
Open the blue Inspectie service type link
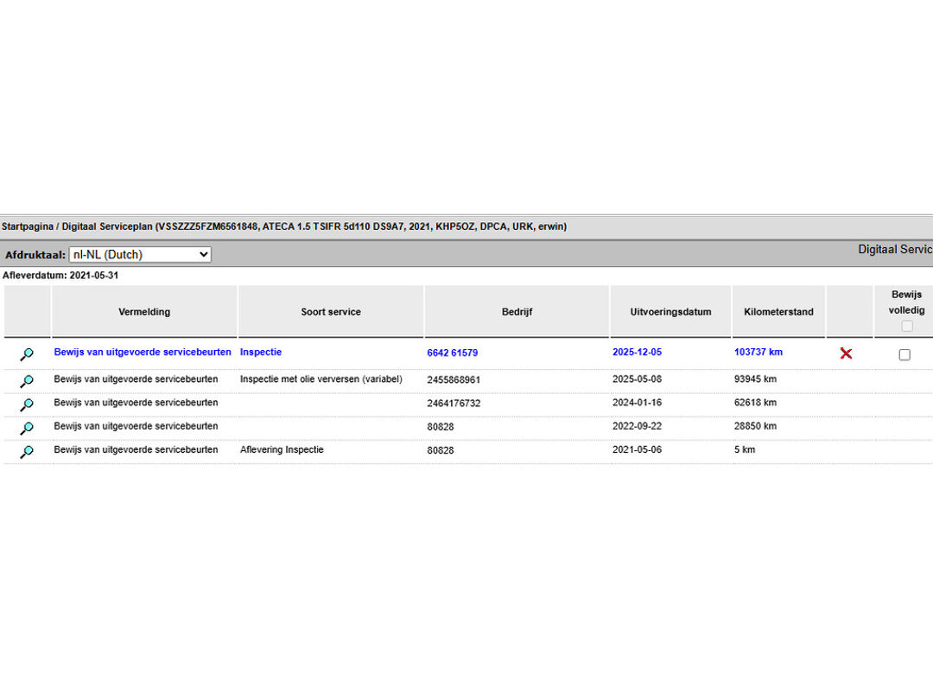coord(261,353)
